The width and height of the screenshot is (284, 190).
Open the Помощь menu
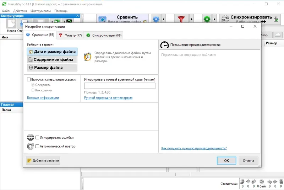click(61, 11)
